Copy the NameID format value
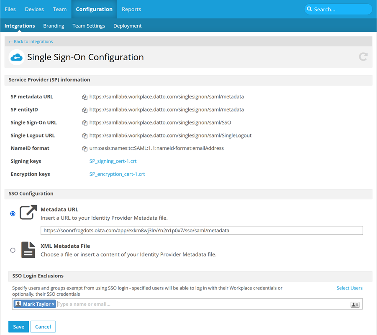This screenshot has height=335, width=377. pyautogui.click(x=85, y=149)
